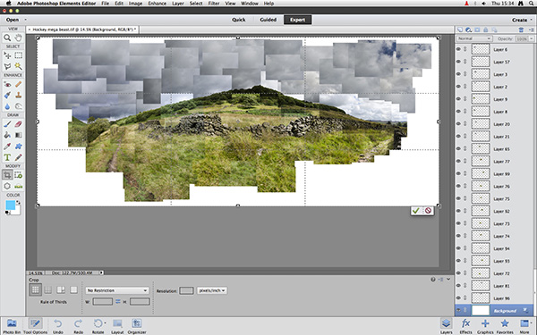
Task: Open status bar document info arrow
Action: click(101, 272)
